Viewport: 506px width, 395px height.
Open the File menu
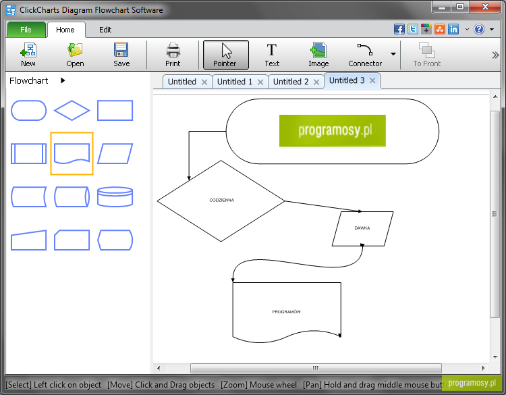[26, 30]
